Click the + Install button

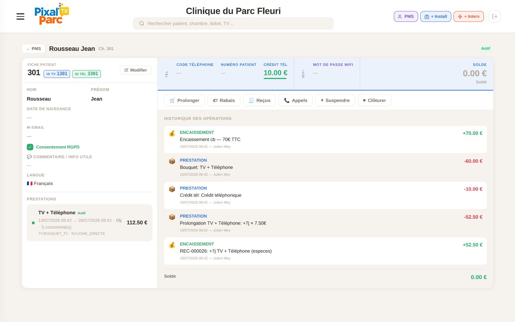pyautogui.click(x=436, y=16)
